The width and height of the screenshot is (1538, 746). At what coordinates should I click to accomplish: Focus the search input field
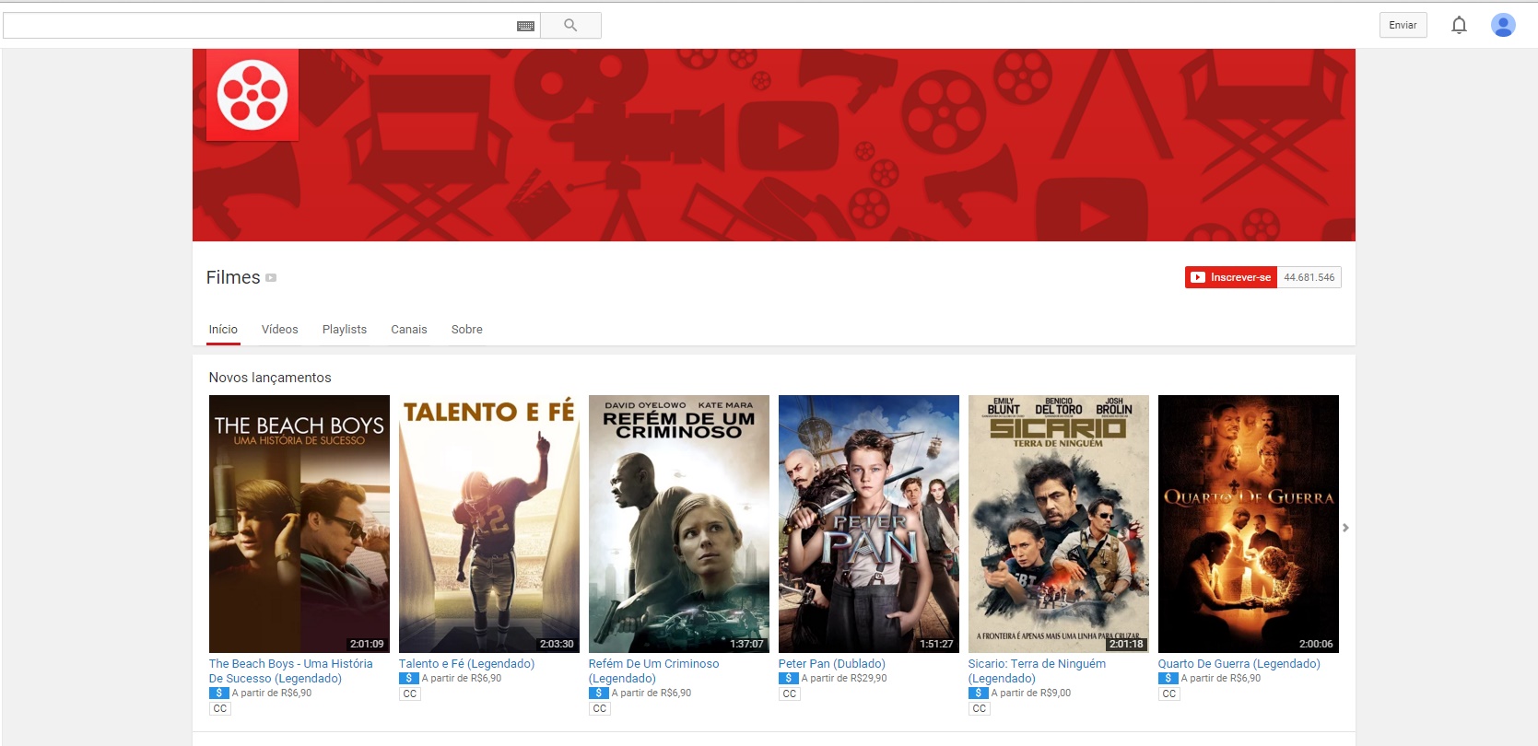click(260, 26)
